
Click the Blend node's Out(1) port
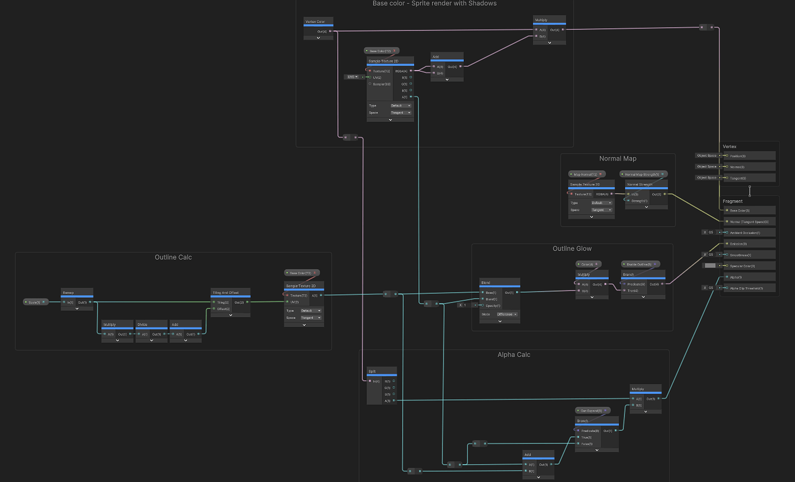pyautogui.click(x=517, y=292)
